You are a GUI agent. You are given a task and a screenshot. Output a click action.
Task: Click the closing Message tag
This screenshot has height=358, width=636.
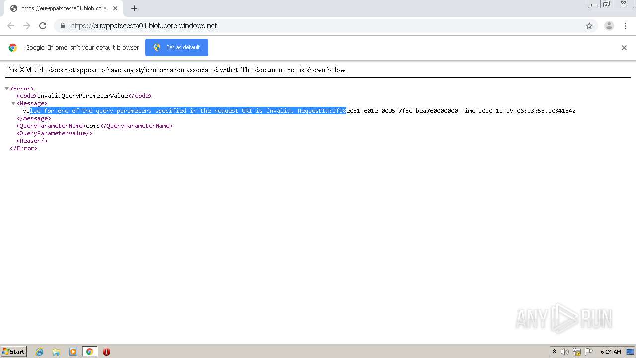[x=34, y=118]
